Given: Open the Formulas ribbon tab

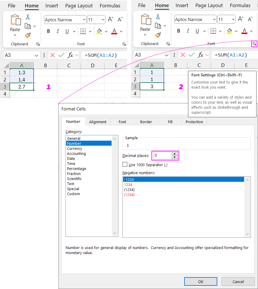Looking at the screenshot, I should pyautogui.click(x=110, y=5).
